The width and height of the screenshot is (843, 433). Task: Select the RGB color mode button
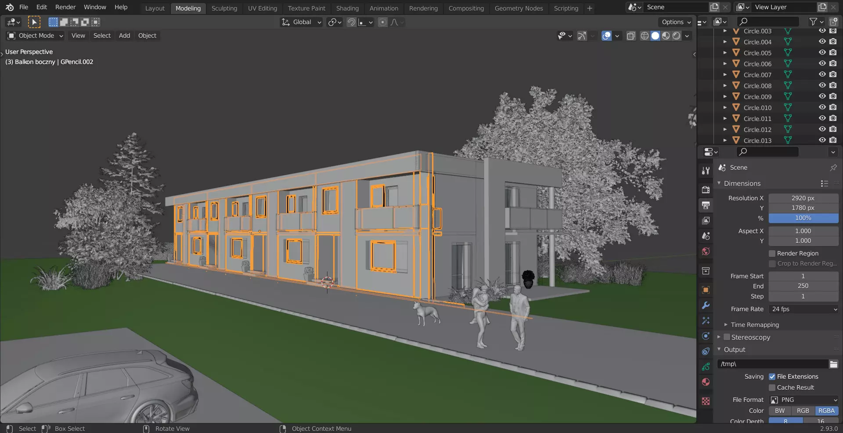[803, 411]
